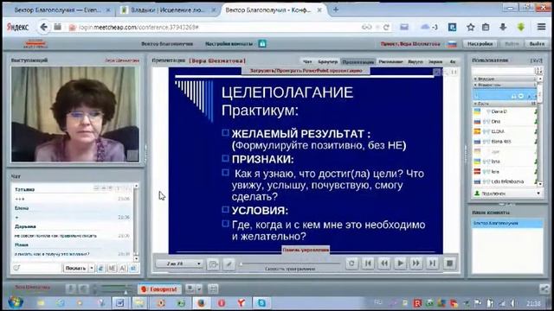
Task: Open webcam options dropdown in bottom bar
Action: click(199, 289)
